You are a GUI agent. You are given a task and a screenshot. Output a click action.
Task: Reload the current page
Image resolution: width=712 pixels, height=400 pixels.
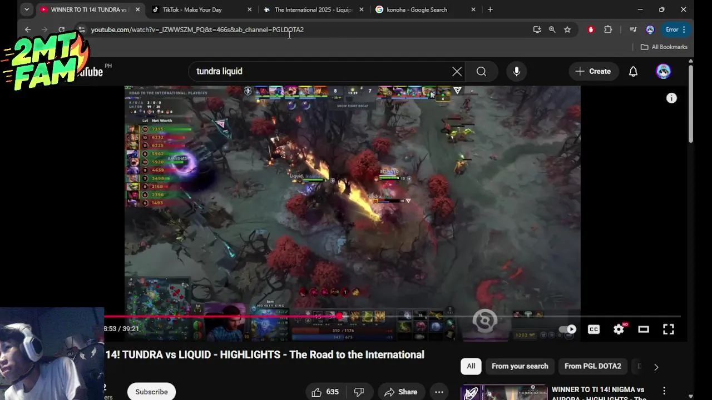point(62,29)
